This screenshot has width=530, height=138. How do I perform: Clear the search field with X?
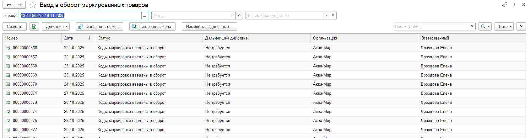click(x=472, y=27)
